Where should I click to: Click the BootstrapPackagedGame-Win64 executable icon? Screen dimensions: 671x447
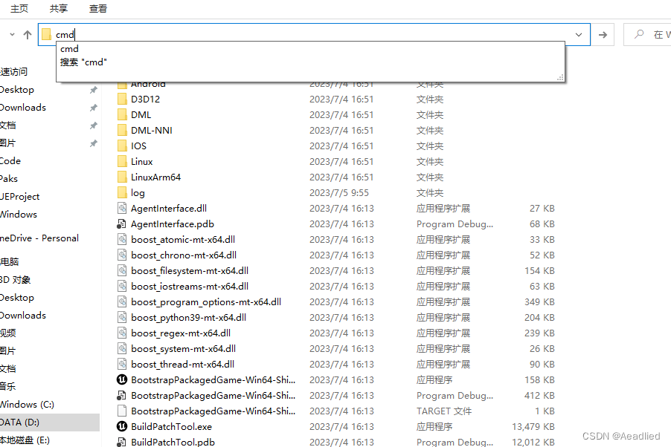[x=121, y=379]
